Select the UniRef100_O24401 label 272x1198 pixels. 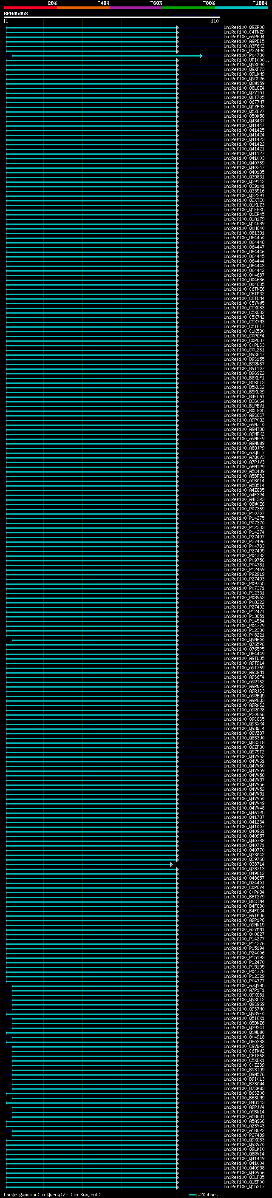(244, 883)
